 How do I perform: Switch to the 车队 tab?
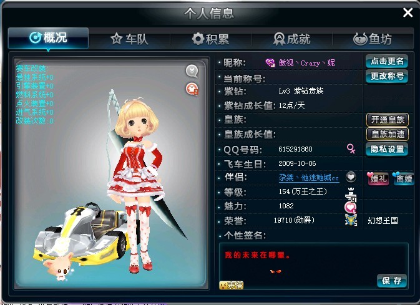tap(129, 39)
